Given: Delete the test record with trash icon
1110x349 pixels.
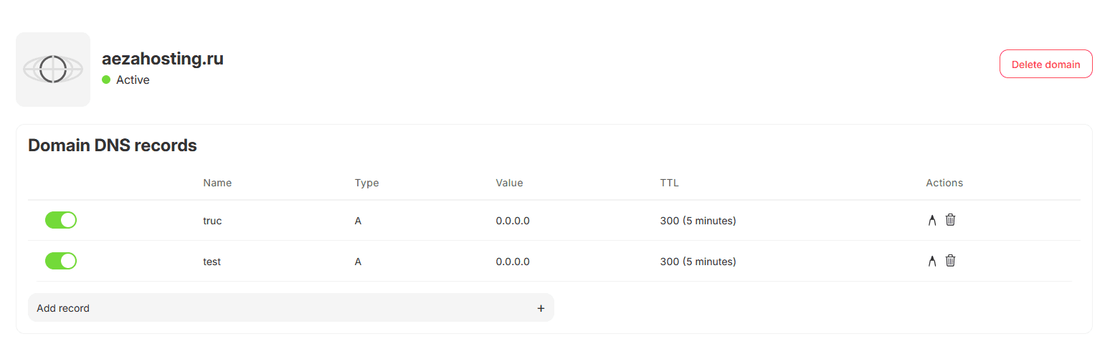Looking at the screenshot, I should [x=950, y=261].
